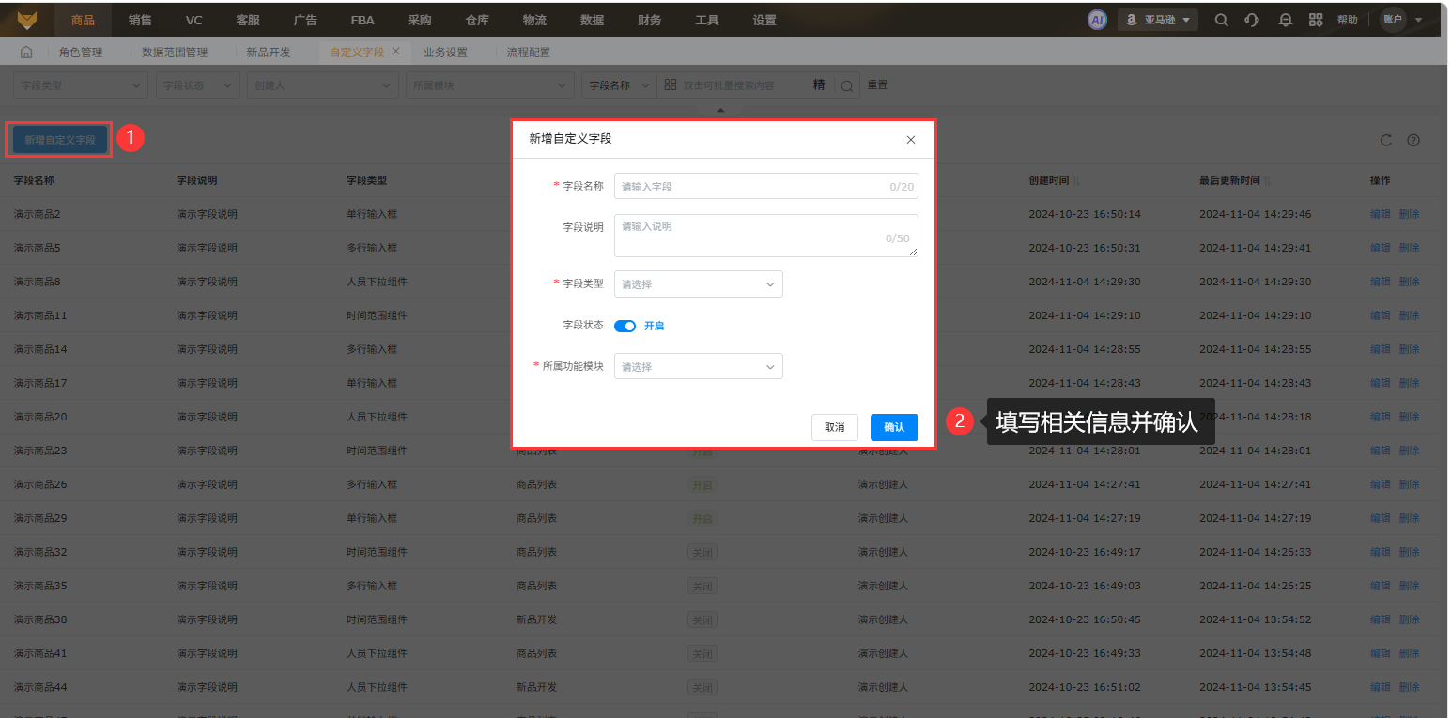Click the 关闭 status tag of 演示商品32

tap(702, 553)
